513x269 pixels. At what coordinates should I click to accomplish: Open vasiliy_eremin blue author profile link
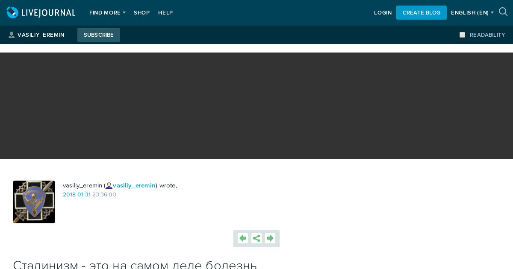(x=134, y=185)
